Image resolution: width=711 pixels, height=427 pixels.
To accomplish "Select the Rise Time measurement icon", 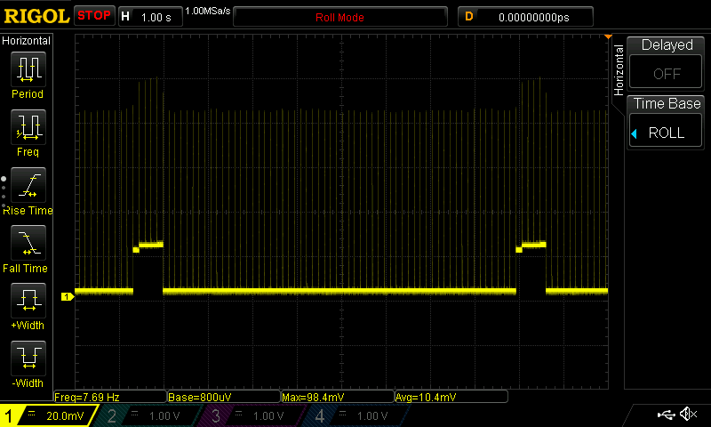I will click(28, 185).
